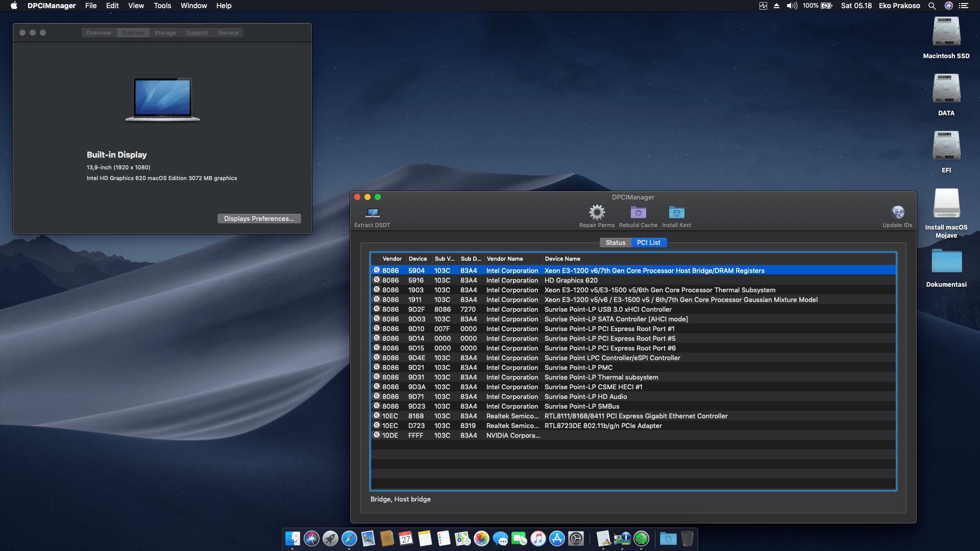Select the NVIDIA Corporation device row
The image size is (980, 551).
point(512,435)
